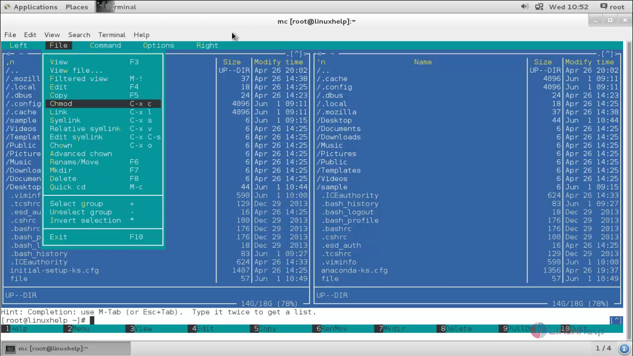This screenshot has width=633, height=356.
Task: Open the terminal window's Edit menu
Action: click(30, 35)
